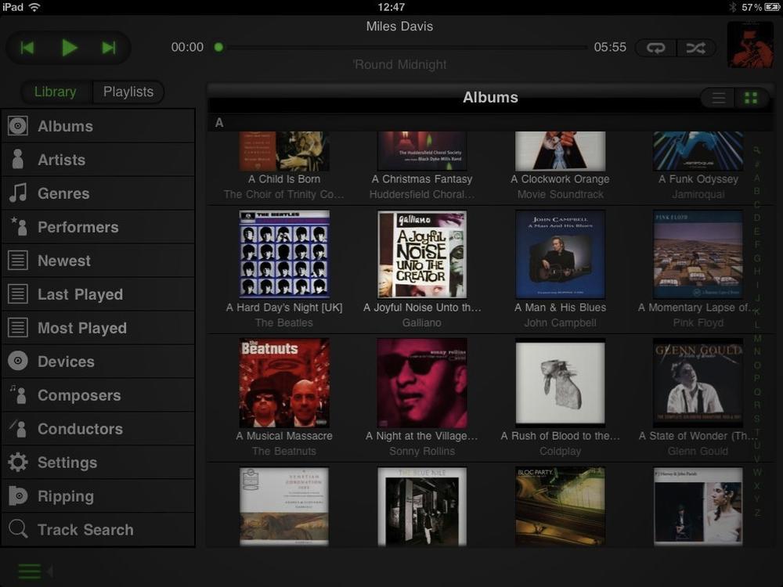This screenshot has width=783, height=587.
Task: Open the A Clockwork Orange album
Action: tap(560, 150)
